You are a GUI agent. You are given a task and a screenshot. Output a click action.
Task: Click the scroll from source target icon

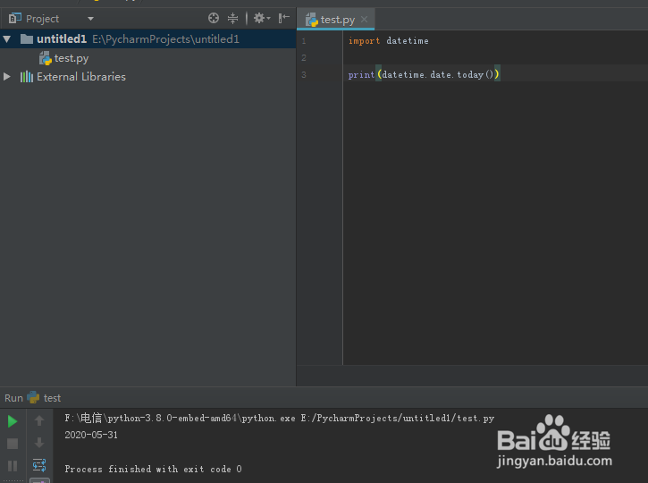[214, 18]
